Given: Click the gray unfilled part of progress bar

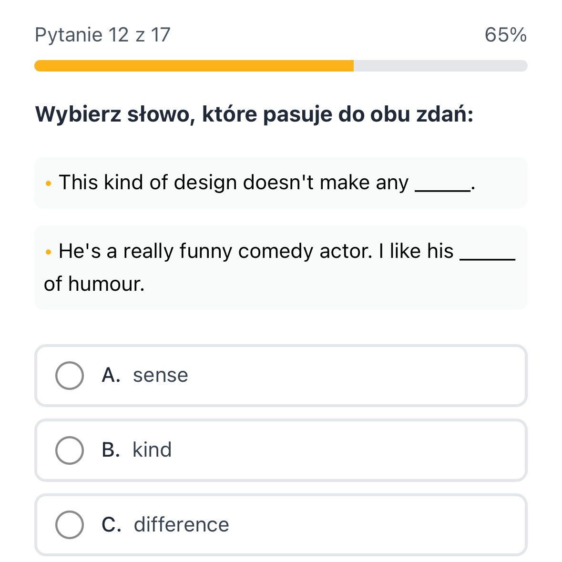Looking at the screenshot, I should [440, 66].
